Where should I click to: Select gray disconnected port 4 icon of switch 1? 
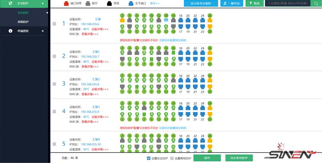click(x=129, y=20)
